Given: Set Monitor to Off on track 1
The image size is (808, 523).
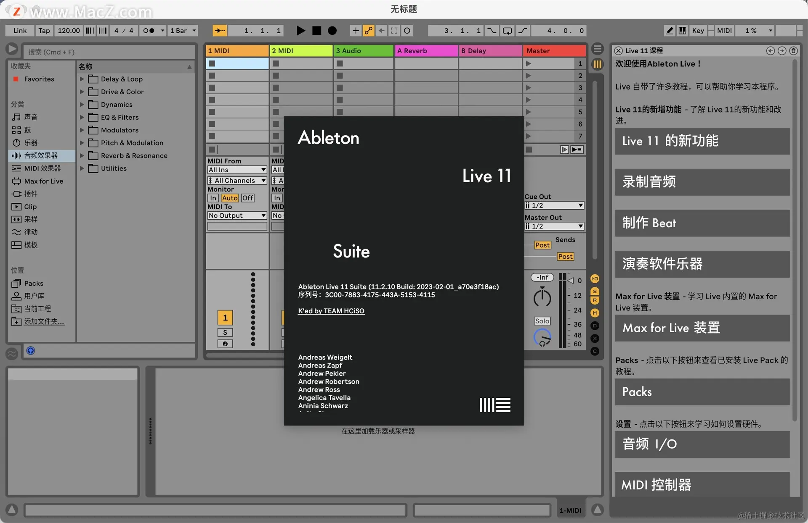Looking at the screenshot, I should [247, 198].
